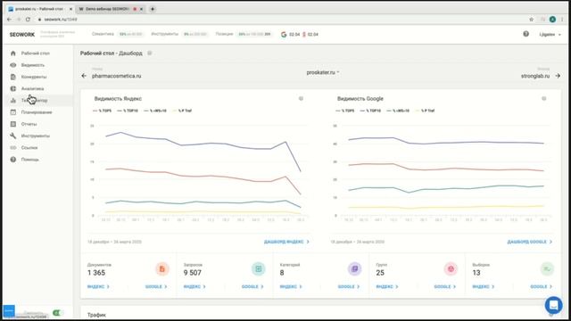Screen dimensions: 571x321
Task: Toggle % TOP5 series in Яндекс chart legend
Action: [x=103, y=111]
